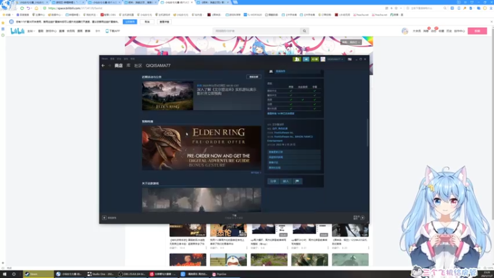The height and width of the screenshot is (278, 494).
Task: Reload the browser page with refresh icon
Action: coord(22,8)
